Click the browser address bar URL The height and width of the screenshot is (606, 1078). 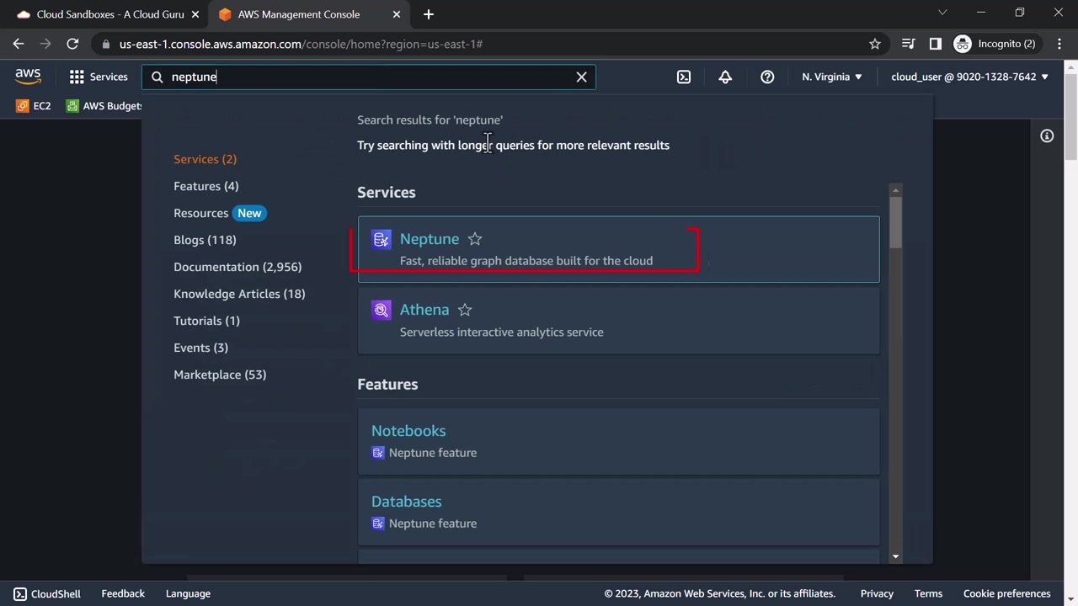click(x=301, y=44)
